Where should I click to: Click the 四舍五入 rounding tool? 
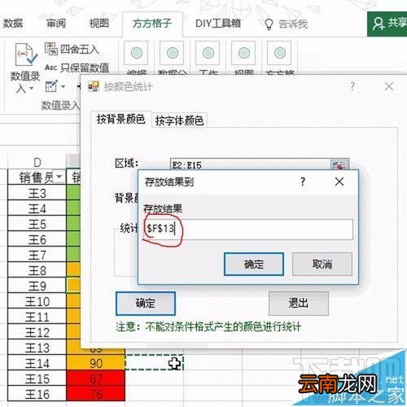click(x=72, y=49)
